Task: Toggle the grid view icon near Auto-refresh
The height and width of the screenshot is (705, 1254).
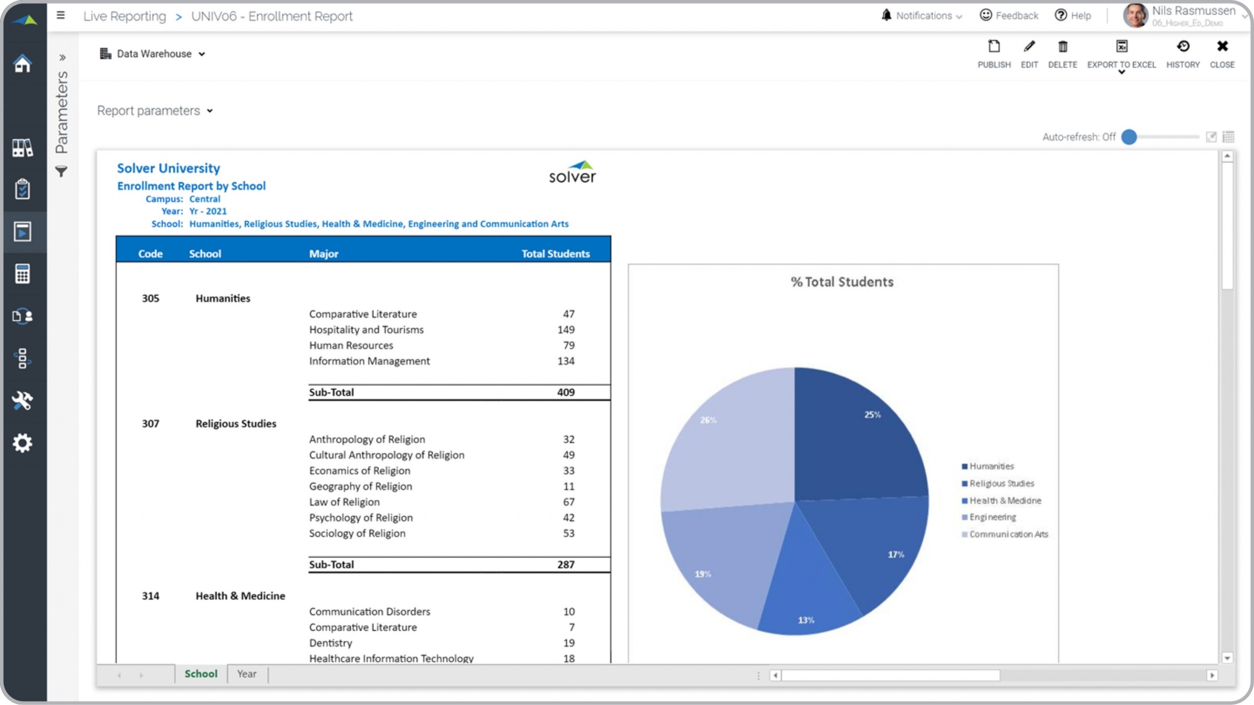Action: click(x=1228, y=137)
